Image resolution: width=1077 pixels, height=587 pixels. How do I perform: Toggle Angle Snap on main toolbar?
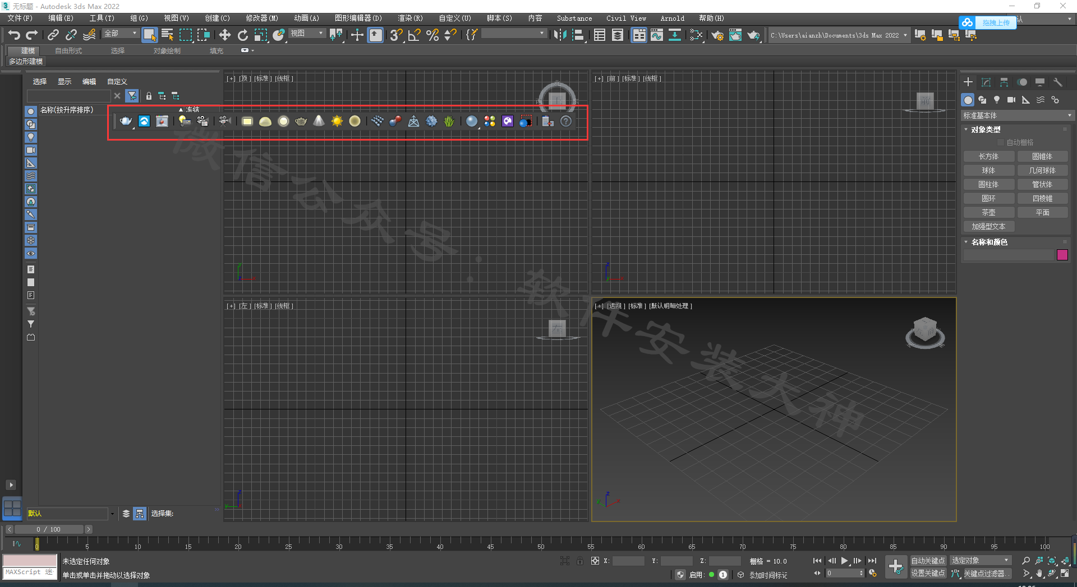[x=415, y=35]
